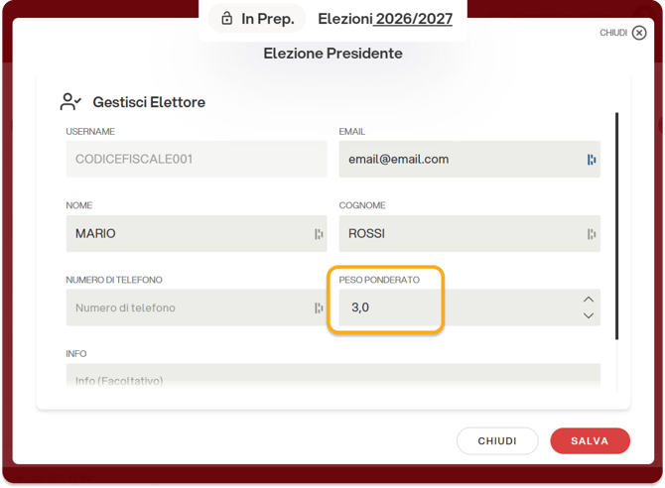Image resolution: width=665 pixels, height=488 pixels.
Task: Click the Email input field
Action: click(x=469, y=160)
